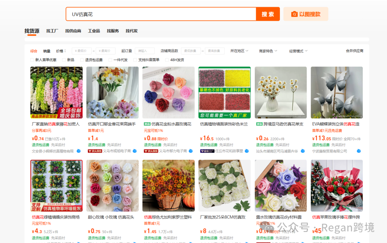Enable the 退货包运费 filter checkbox
Image resolution: width=387 pixels, height=243 pixels.
[82, 60]
